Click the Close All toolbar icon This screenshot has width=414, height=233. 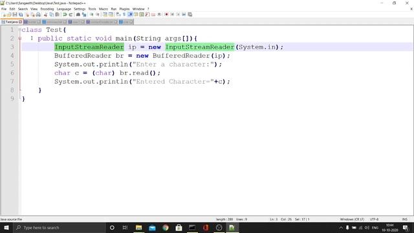click(x=33, y=14)
